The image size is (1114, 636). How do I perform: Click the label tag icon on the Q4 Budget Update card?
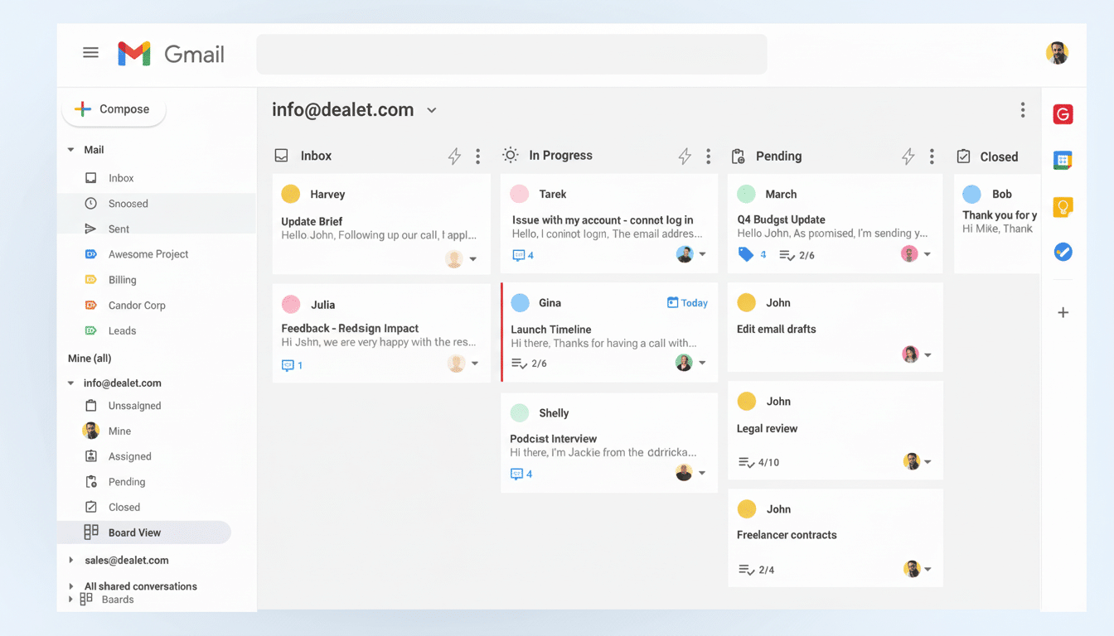(x=745, y=255)
